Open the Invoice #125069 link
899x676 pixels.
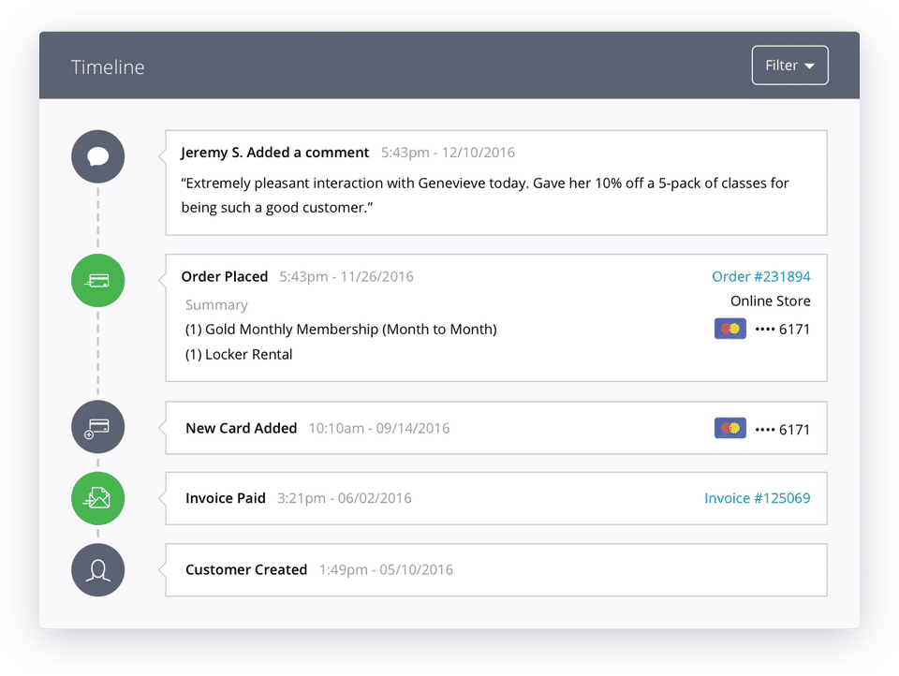pyautogui.click(x=757, y=498)
